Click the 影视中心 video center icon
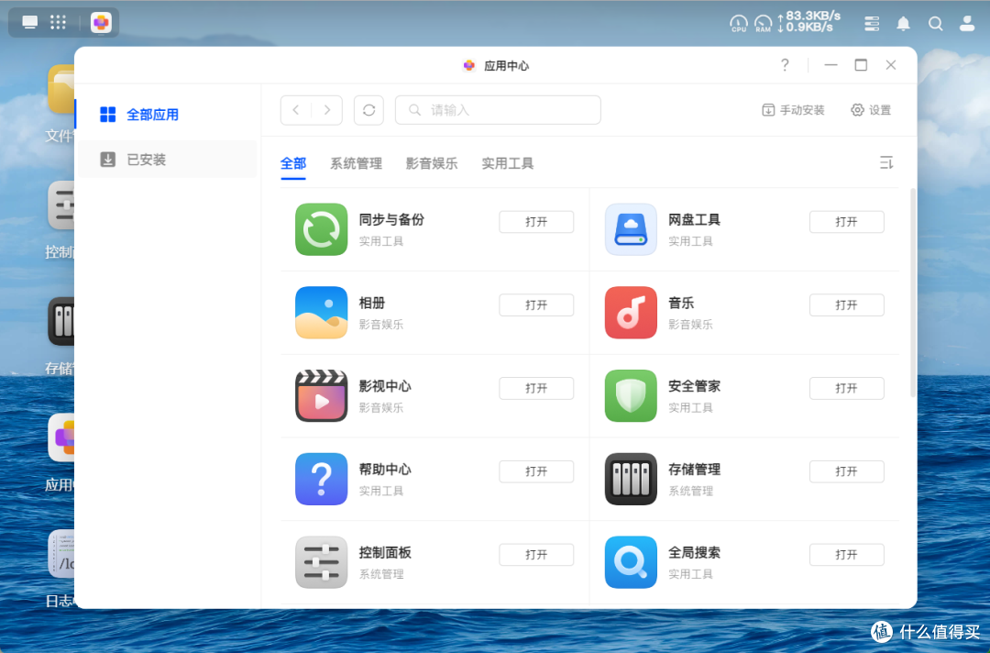This screenshot has height=653, width=990. click(322, 396)
